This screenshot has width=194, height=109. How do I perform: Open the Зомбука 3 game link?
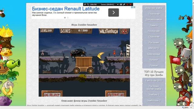(x=154, y=95)
